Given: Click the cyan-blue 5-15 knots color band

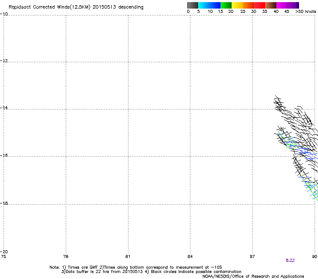Looking at the screenshot, I should [209, 5].
